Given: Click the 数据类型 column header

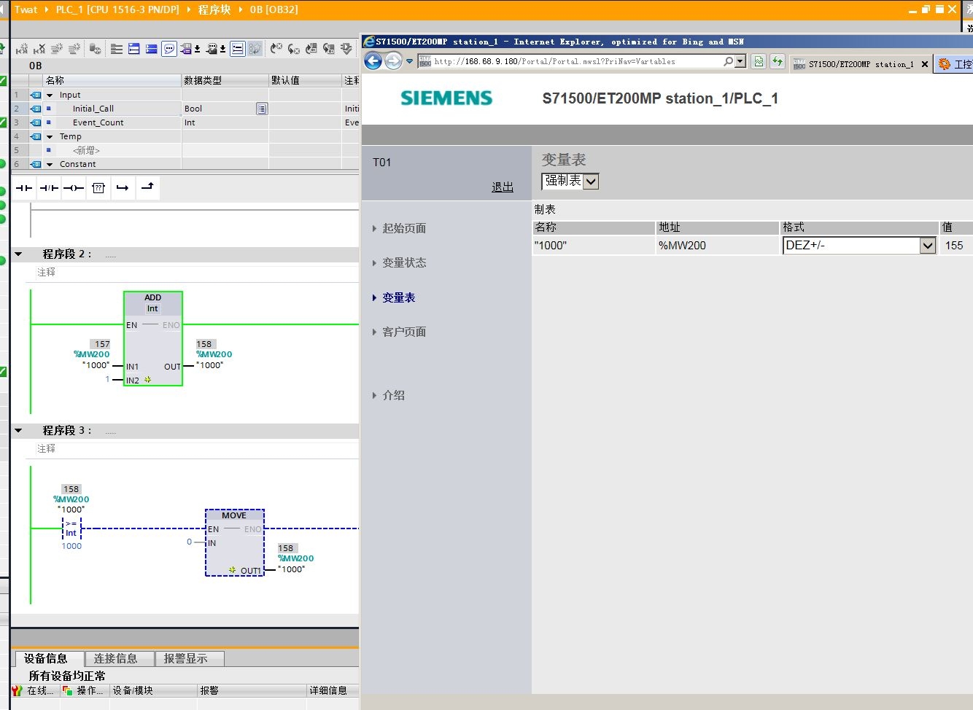Looking at the screenshot, I should 225,80.
